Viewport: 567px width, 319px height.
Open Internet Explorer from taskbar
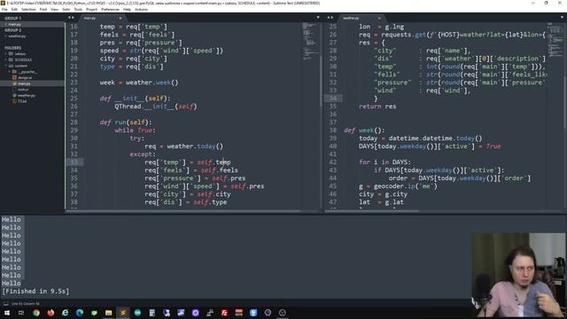pyautogui.click(x=65, y=313)
